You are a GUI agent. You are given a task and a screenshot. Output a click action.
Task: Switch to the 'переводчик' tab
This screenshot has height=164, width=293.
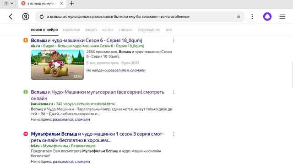(x=149, y=30)
